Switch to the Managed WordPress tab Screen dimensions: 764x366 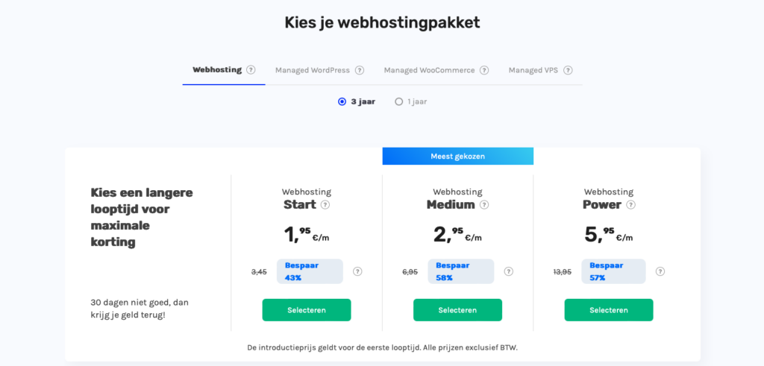click(x=312, y=71)
